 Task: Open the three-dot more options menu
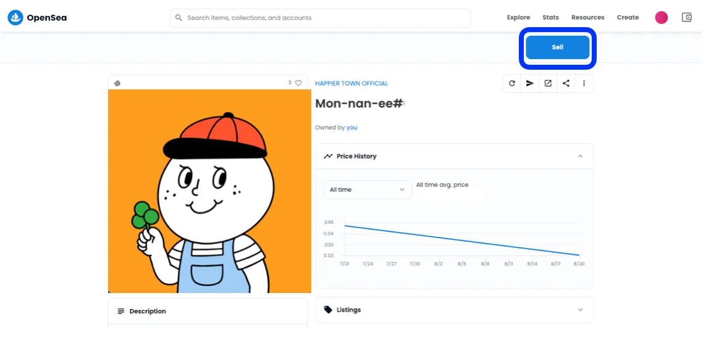[584, 83]
